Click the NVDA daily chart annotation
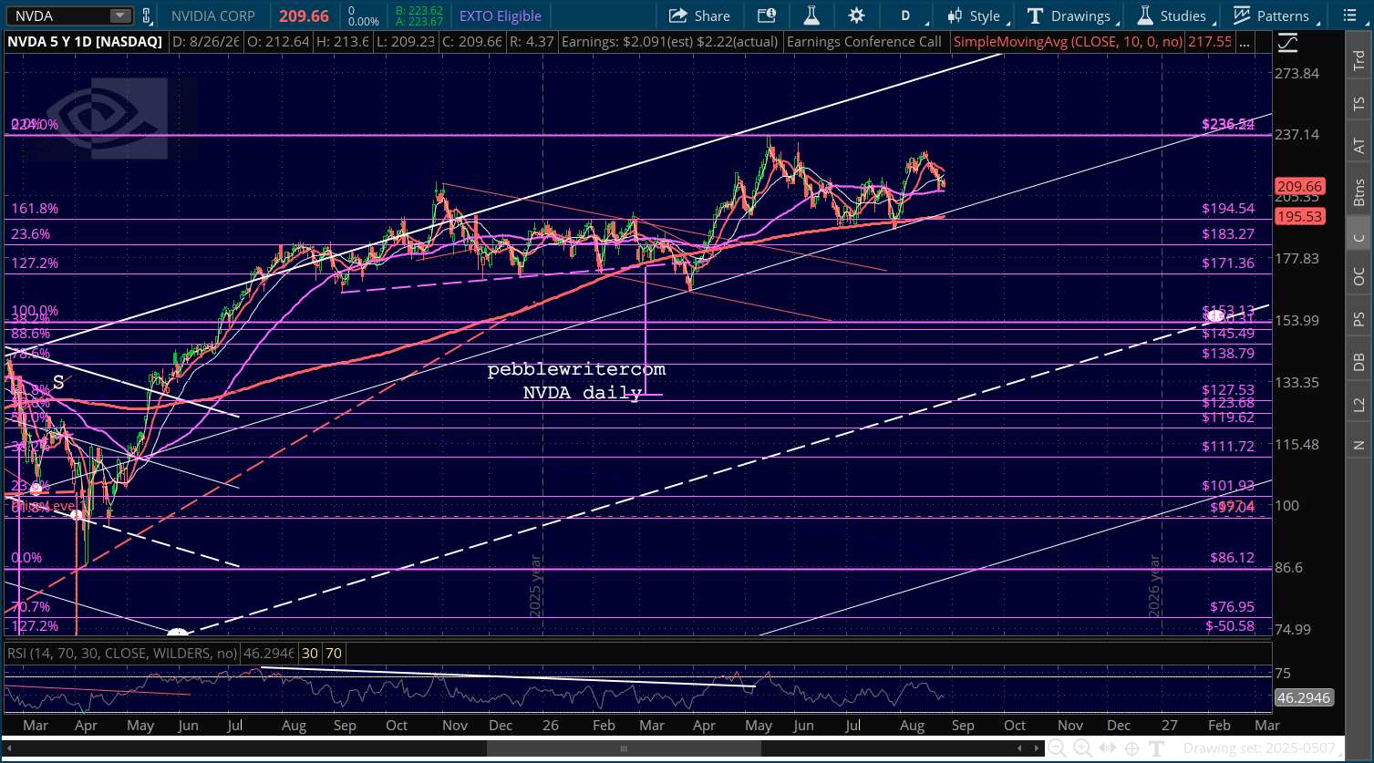The width and height of the screenshot is (1374, 763). click(582, 393)
